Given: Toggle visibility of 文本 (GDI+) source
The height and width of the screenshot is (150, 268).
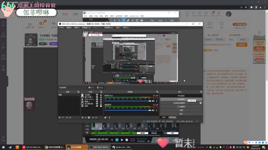Looking at the screenshot, I should 97,99.
